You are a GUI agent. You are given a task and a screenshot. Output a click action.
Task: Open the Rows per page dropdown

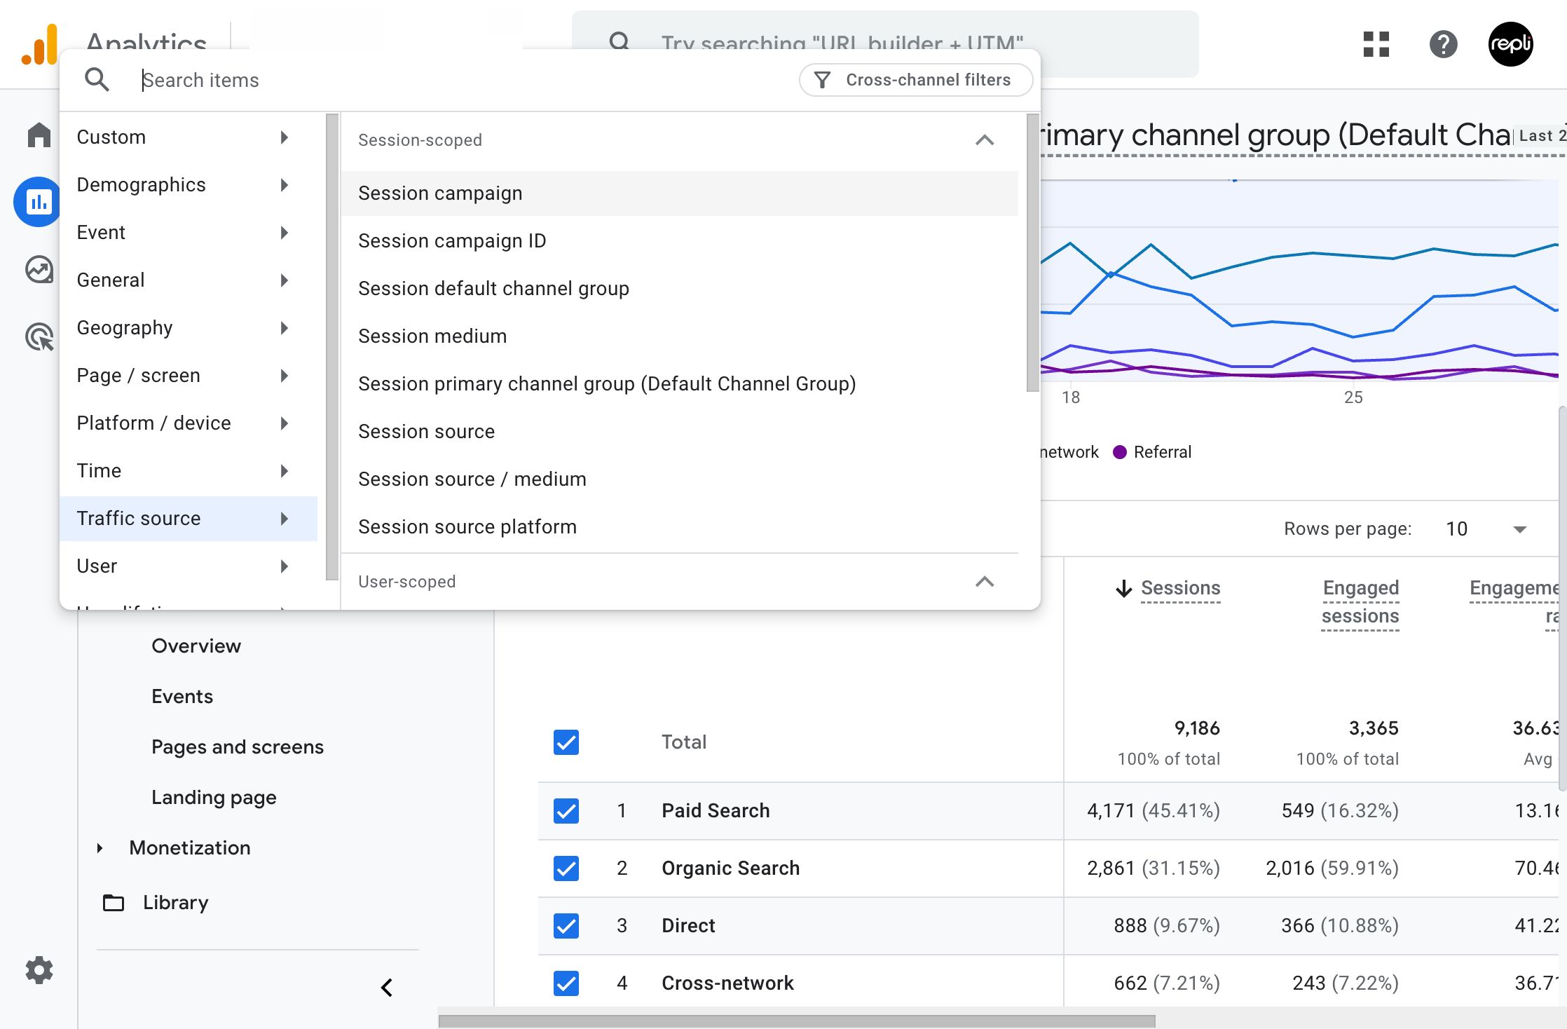[1486, 529]
